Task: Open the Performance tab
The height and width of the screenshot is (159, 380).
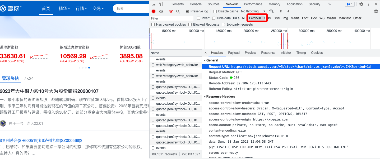Action: [x=253, y=4]
